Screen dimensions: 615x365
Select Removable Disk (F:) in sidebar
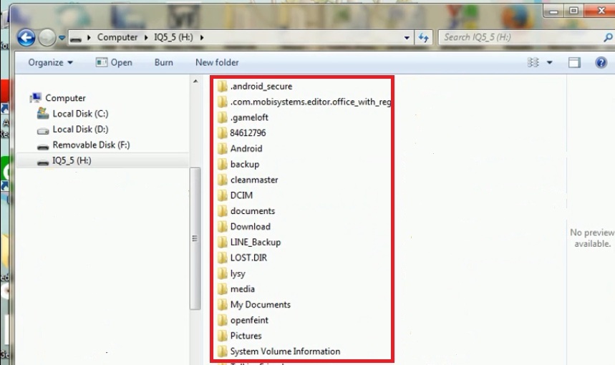click(x=90, y=145)
